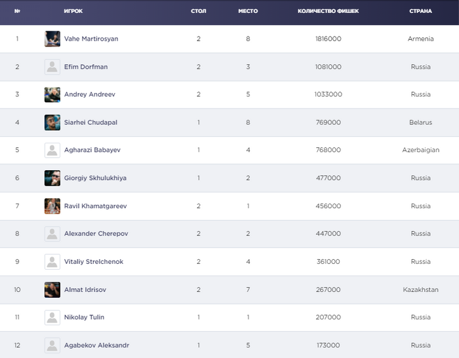The width and height of the screenshot is (459, 358).
Task: Click Alexander Cherepov's placeholder avatar icon
Action: coord(52,234)
